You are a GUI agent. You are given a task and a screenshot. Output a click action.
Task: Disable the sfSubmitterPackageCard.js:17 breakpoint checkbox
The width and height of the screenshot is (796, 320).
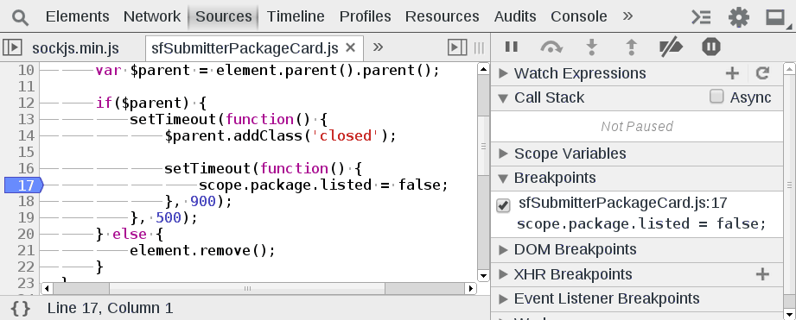click(503, 205)
